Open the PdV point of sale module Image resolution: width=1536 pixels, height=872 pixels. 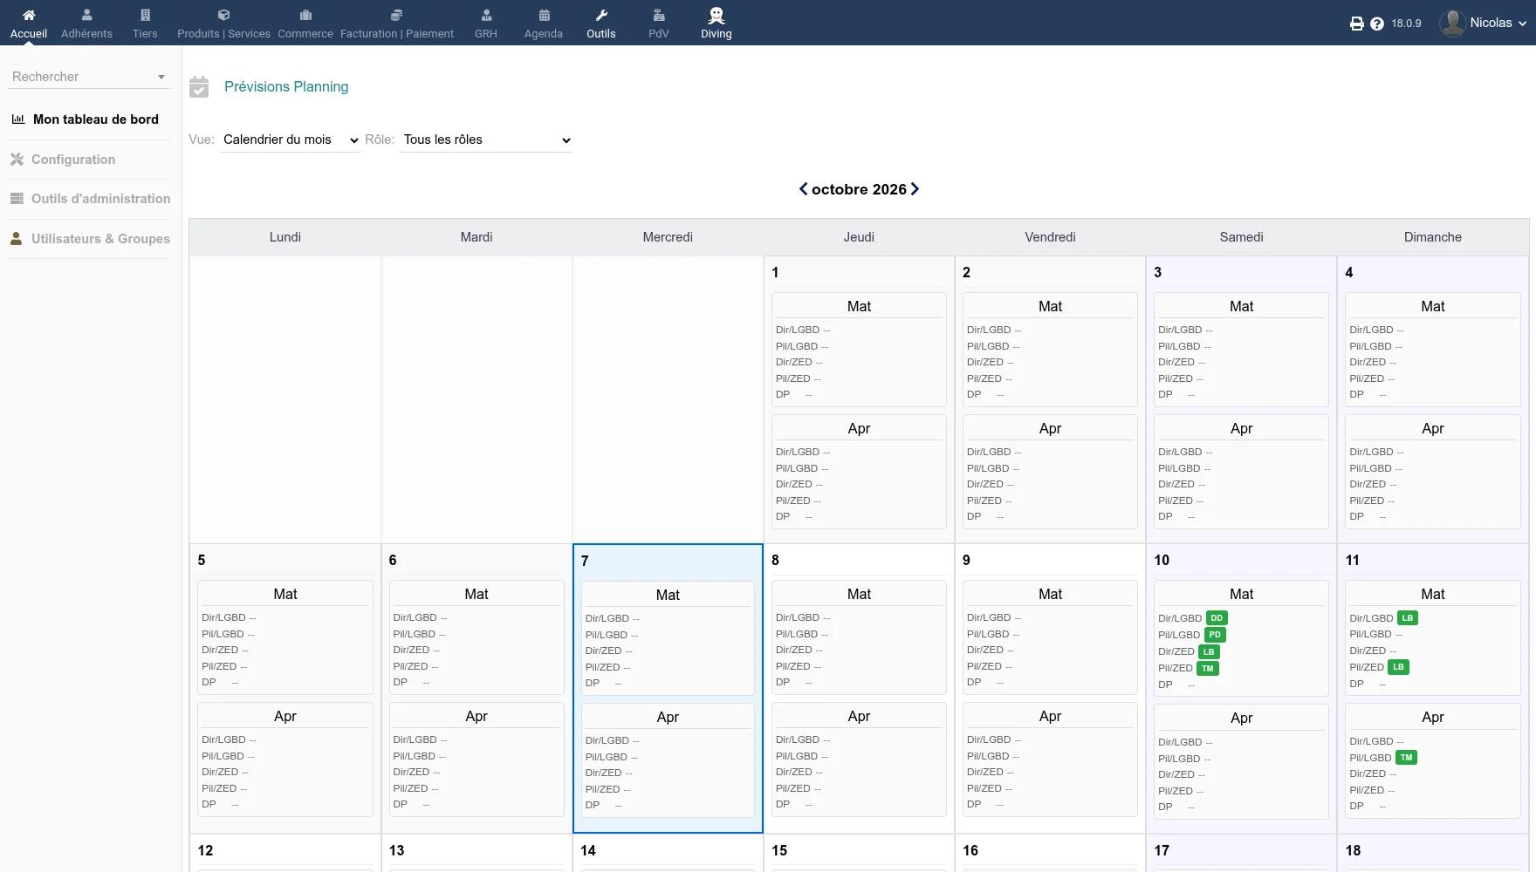[659, 23]
